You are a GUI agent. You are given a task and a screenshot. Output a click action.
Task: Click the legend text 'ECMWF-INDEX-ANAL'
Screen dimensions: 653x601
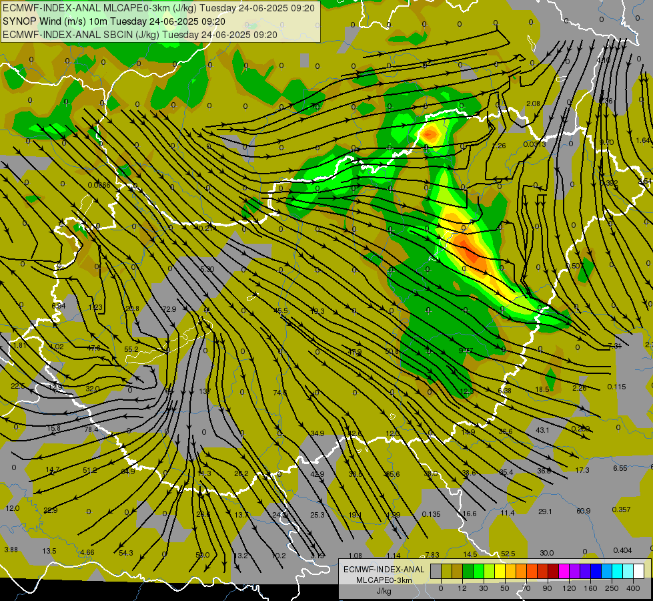point(384,570)
